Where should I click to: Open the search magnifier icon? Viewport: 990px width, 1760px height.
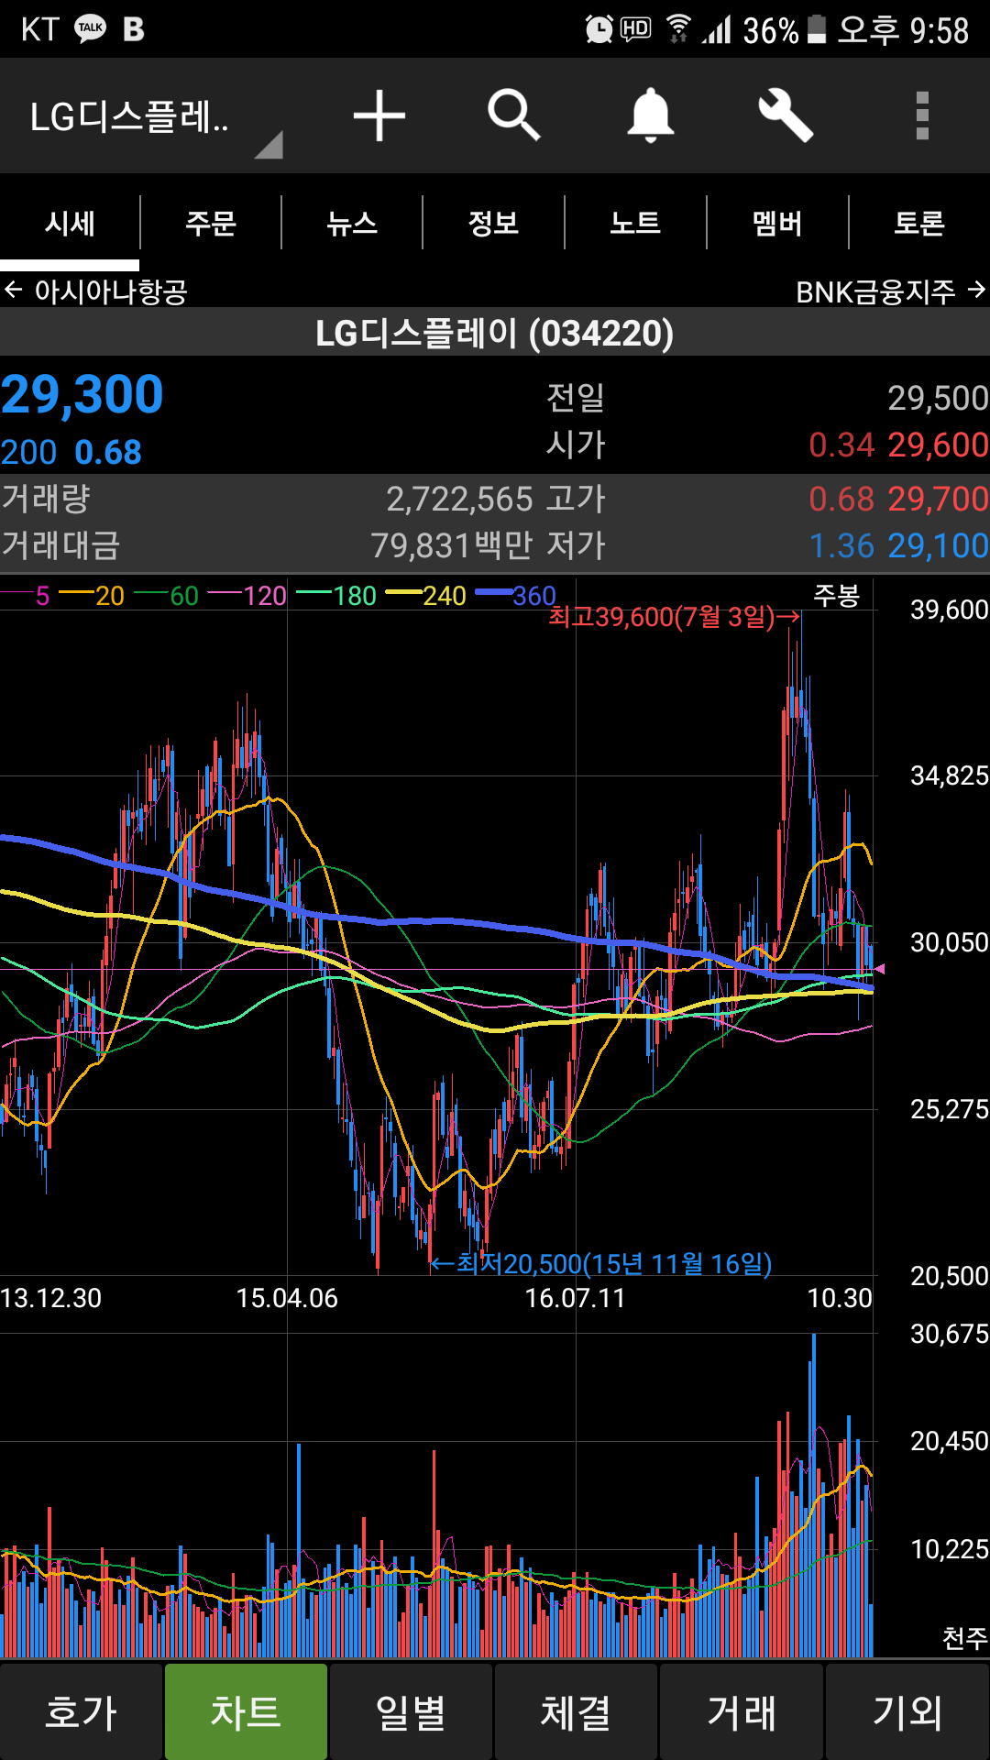pyautogui.click(x=513, y=115)
